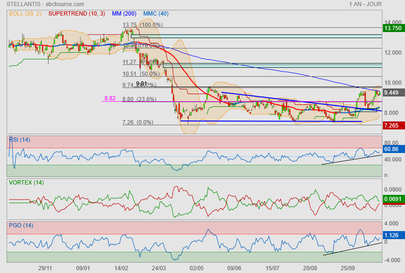
Task: Click the 24/03 date on the time axis
Action: point(159,268)
